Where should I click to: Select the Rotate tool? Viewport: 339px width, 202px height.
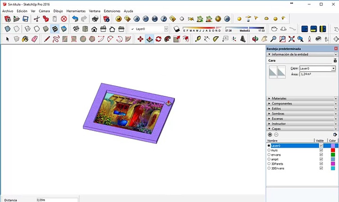[159, 39]
